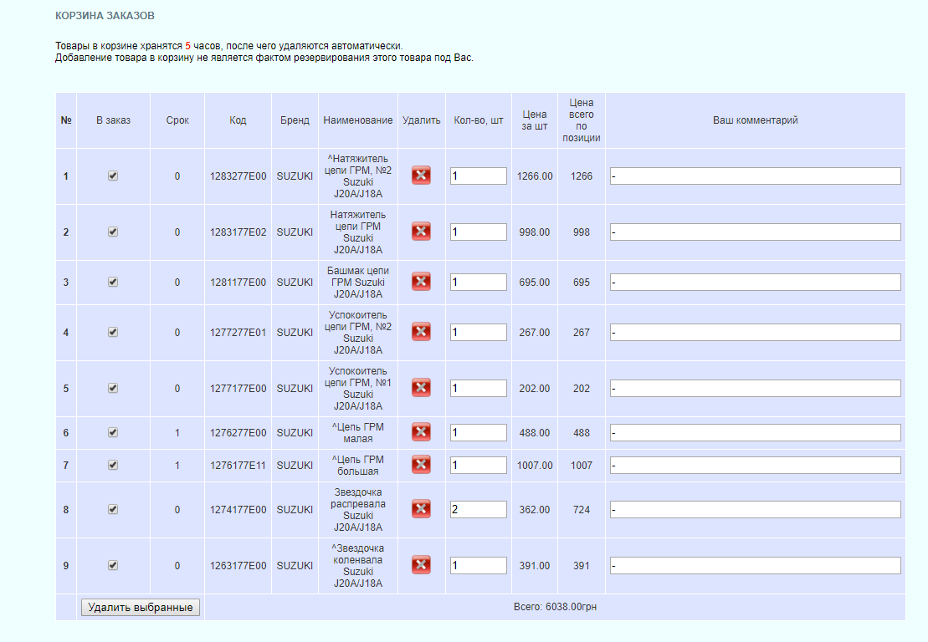The image size is (928, 642).
Task: Untick checkbox for row 8 Звездочка распревала
Action: [113, 509]
